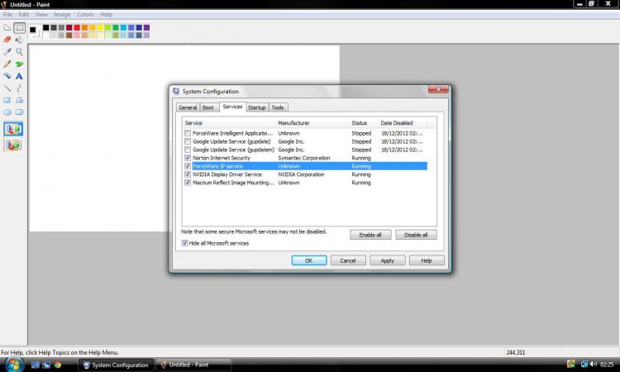The width and height of the screenshot is (620, 372).
Task: Sort by Date Disabled column header
Action: click(x=403, y=123)
